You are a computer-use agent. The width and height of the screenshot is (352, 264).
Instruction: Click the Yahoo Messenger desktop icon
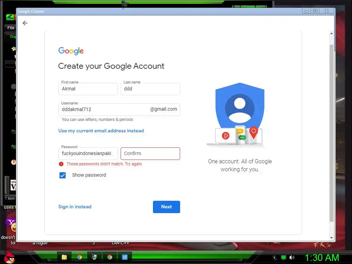tap(11, 225)
